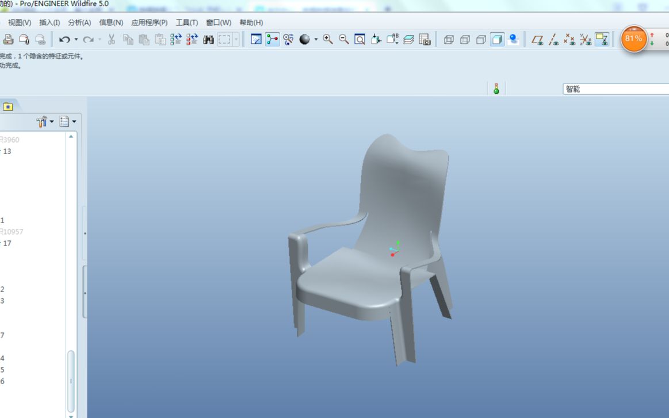Click the Undo arrow icon
669x418 pixels.
(x=64, y=40)
